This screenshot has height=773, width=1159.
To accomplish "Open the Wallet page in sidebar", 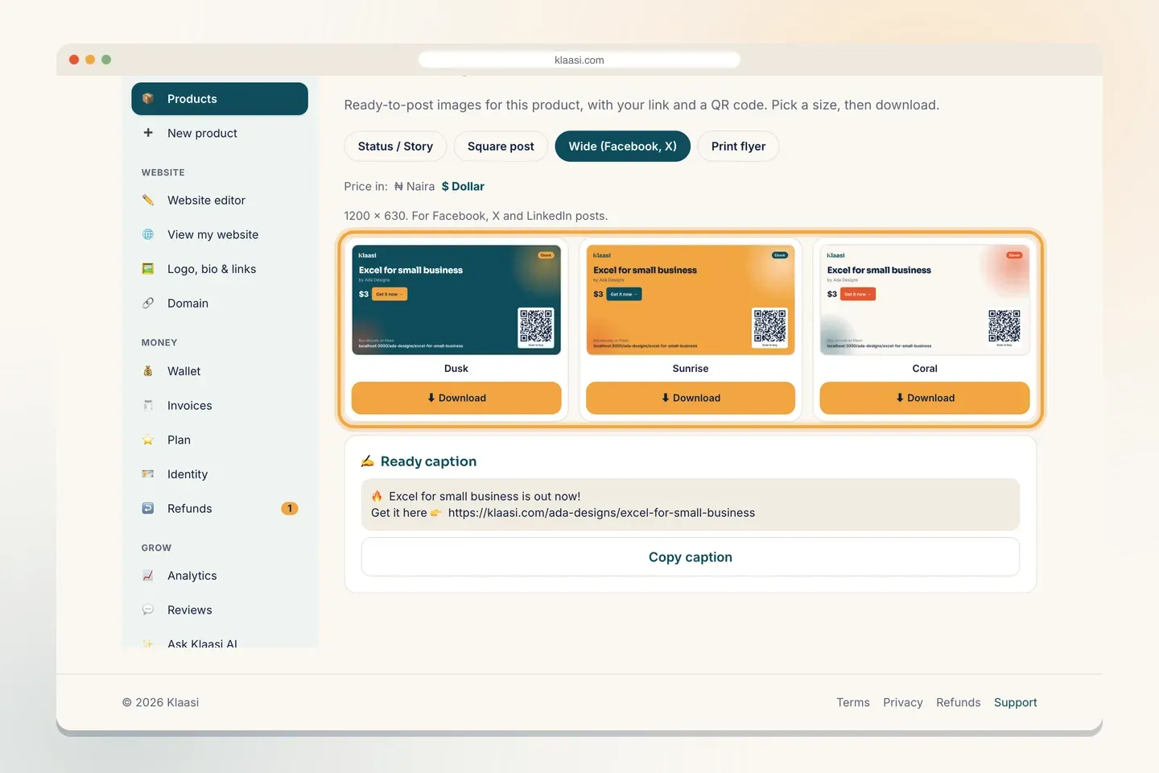I will click(220, 371).
